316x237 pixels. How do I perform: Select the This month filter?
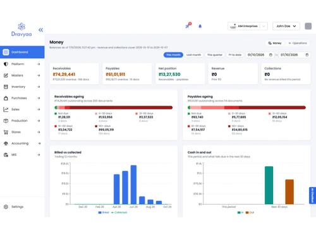(x=173, y=55)
